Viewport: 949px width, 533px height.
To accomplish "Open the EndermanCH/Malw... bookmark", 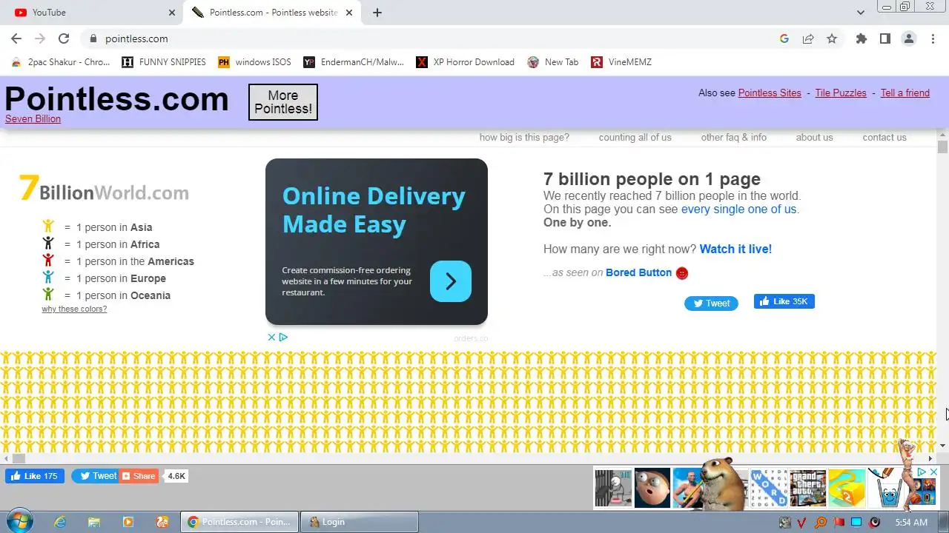I will pos(354,62).
